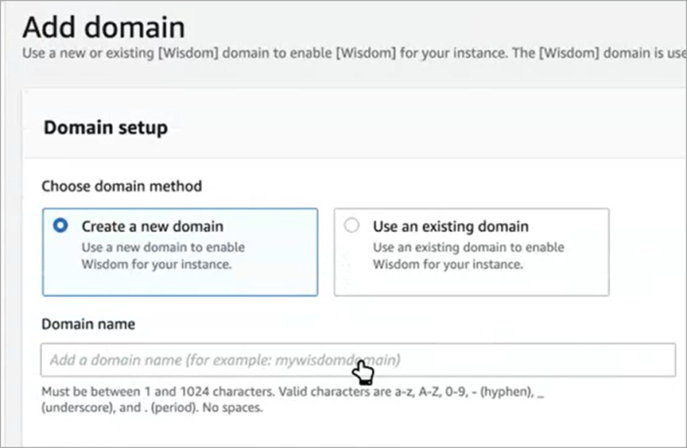Click the Add domain page heading

(x=103, y=28)
